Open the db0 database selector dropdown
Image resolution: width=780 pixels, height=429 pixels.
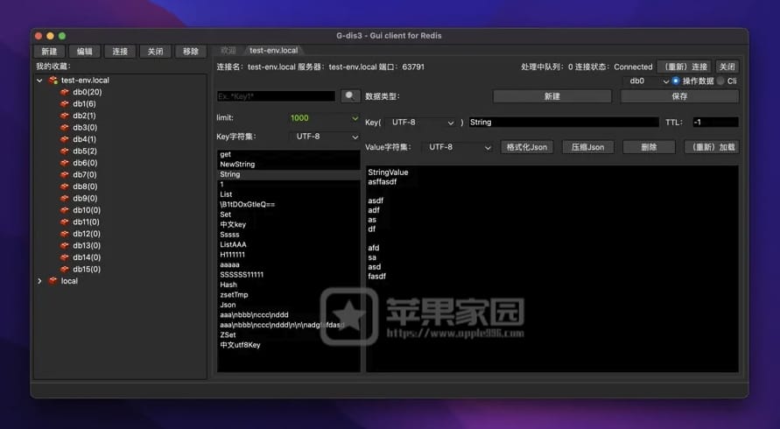tap(646, 81)
